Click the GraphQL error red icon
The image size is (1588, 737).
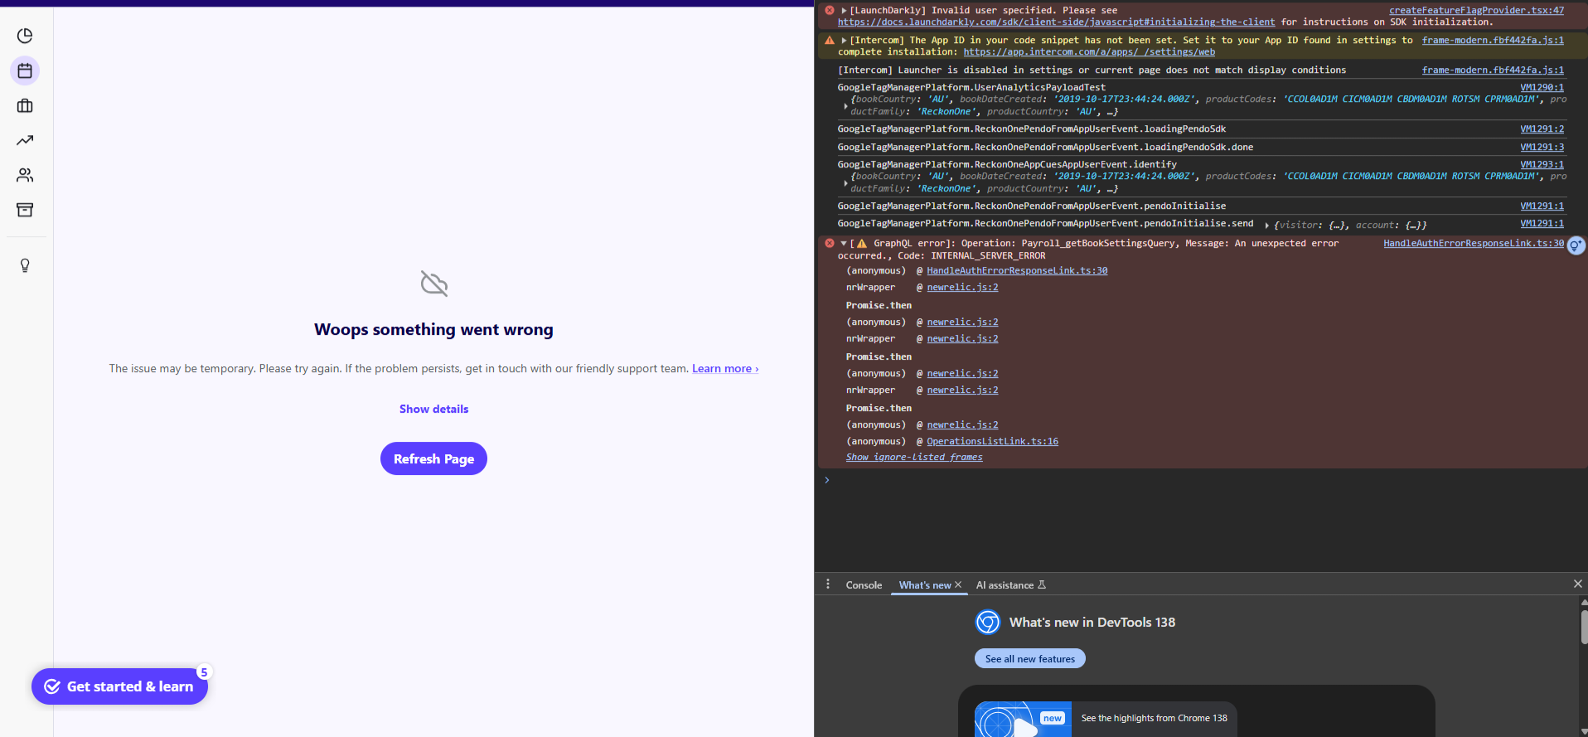[830, 243]
